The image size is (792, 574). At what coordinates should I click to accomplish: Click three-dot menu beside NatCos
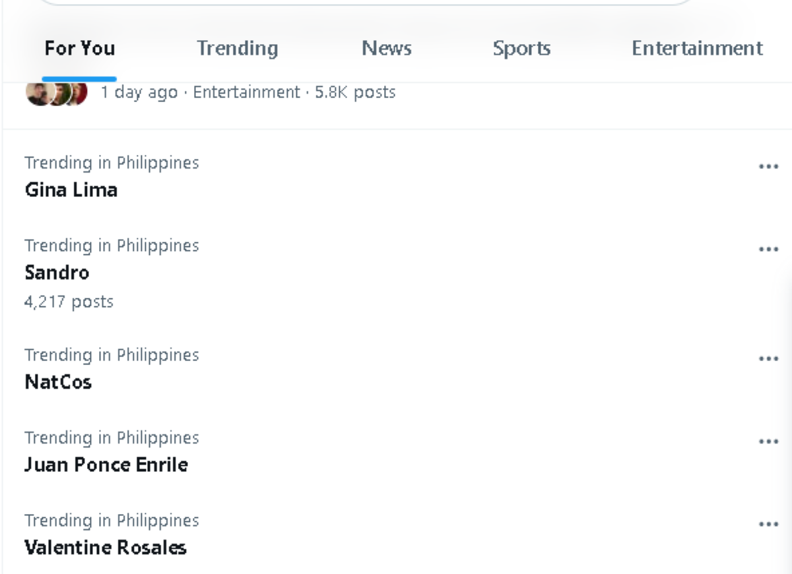click(x=768, y=359)
